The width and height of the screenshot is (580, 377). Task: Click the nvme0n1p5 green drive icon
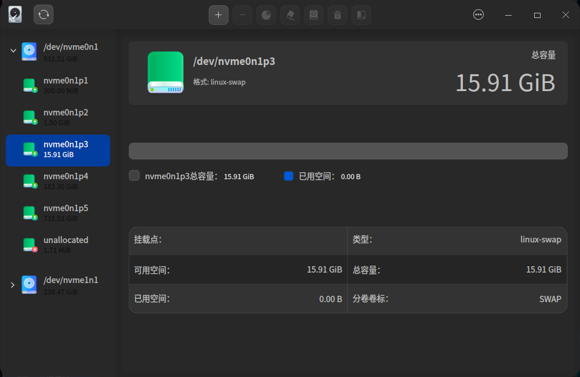(x=30, y=213)
